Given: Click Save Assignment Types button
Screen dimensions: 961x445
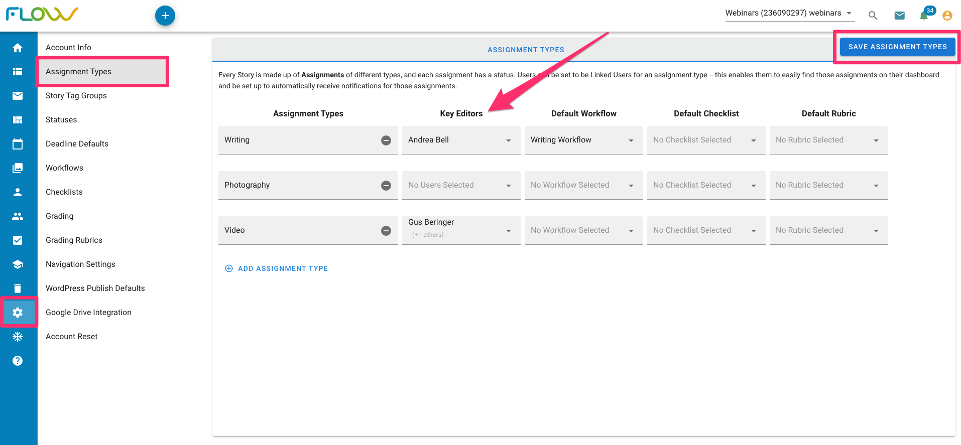Looking at the screenshot, I should click(897, 47).
